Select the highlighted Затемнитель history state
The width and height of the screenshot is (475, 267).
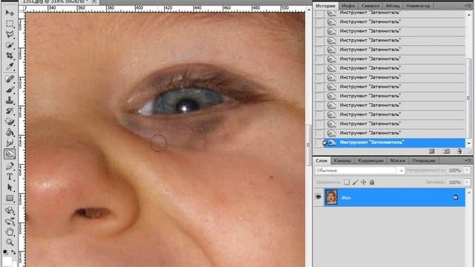(x=394, y=142)
